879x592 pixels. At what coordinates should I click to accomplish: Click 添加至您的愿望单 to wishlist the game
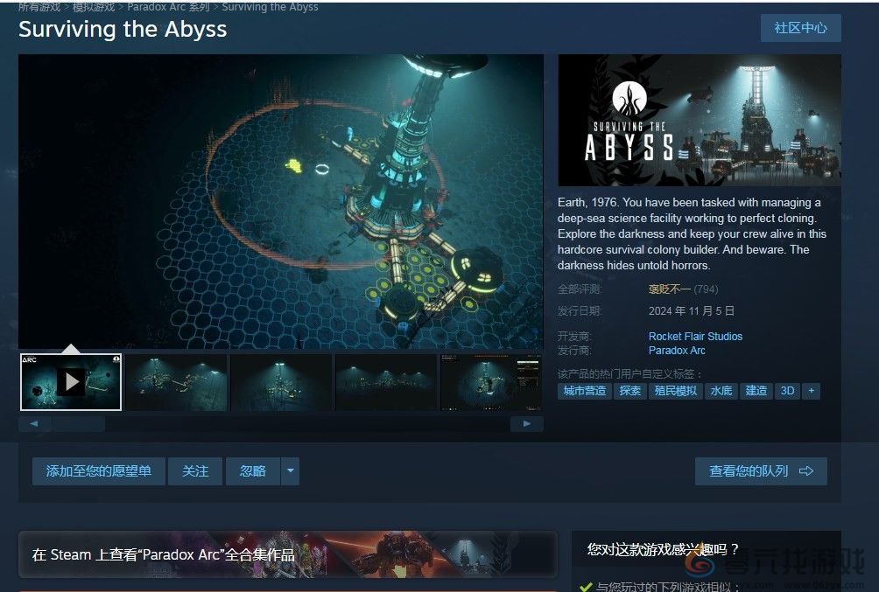(x=98, y=470)
